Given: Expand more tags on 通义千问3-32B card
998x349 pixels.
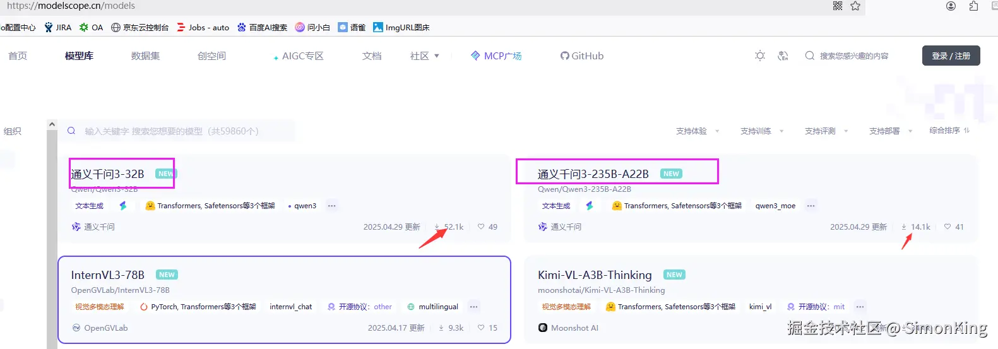Looking at the screenshot, I should pyautogui.click(x=331, y=206).
